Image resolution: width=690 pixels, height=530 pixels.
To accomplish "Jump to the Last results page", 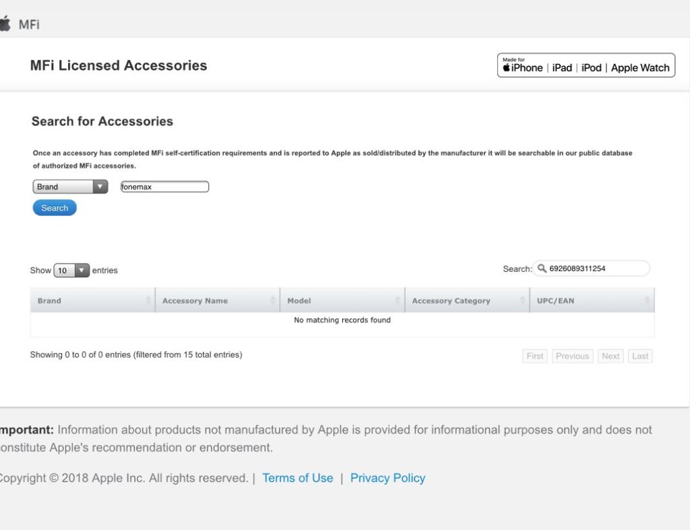I will (640, 356).
